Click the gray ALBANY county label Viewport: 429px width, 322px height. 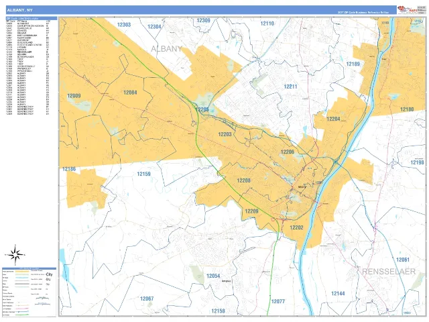pos(167,49)
